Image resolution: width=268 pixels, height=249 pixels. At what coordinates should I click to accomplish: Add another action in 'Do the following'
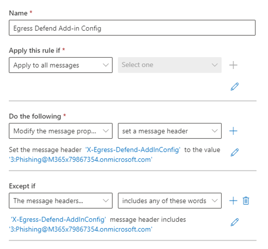[234, 131]
